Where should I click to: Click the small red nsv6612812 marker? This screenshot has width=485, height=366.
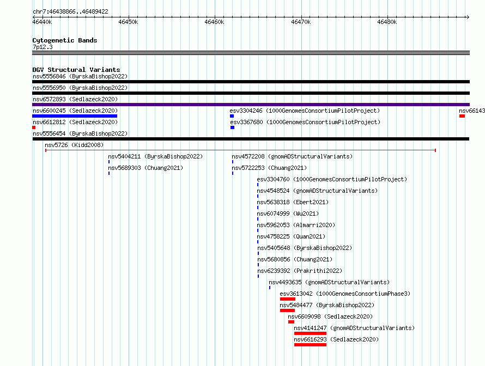click(x=34, y=127)
